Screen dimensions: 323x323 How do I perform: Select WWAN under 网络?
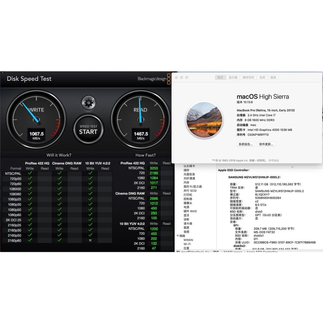[x=188, y=240]
